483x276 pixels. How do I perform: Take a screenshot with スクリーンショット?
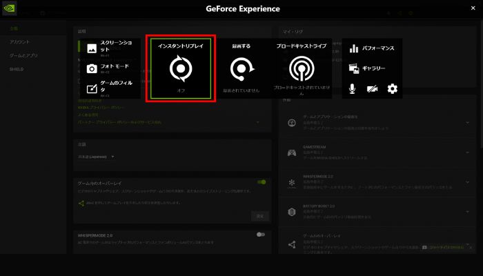coord(109,48)
